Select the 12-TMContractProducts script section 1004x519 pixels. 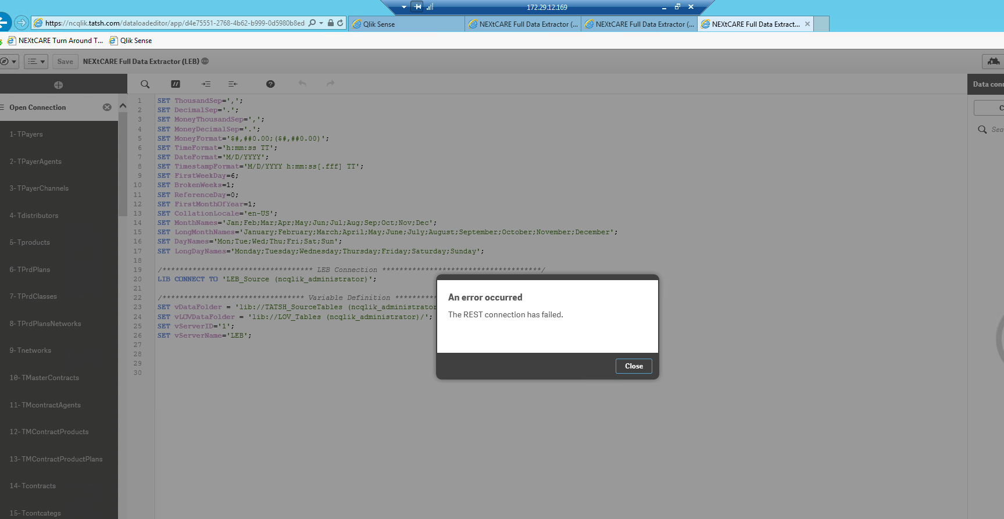tap(59, 432)
